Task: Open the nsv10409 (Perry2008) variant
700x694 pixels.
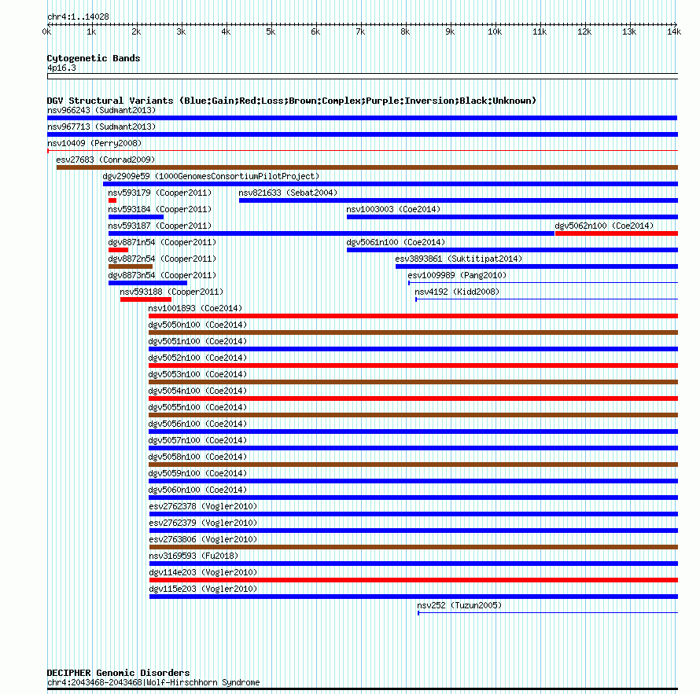Action: [94, 143]
